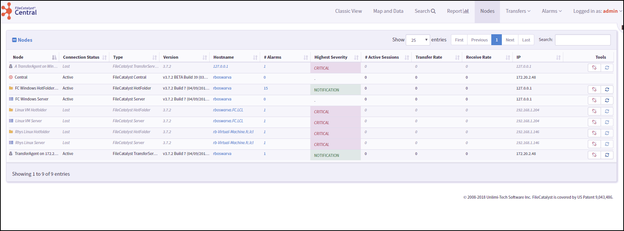624x231 pixels.
Task: Open rboswarva.FC.LCL hostname for Linux VM Hotfolder
Action: pyautogui.click(x=228, y=110)
